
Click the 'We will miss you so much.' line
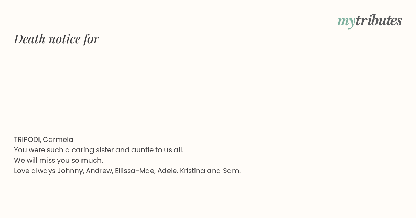[x=59, y=160]
